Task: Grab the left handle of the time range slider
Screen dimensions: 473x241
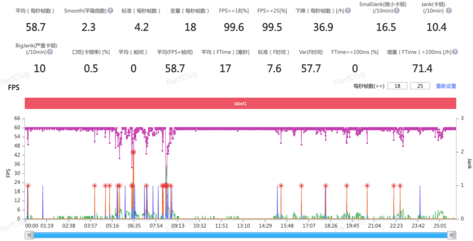Action: [x=29, y=235]
